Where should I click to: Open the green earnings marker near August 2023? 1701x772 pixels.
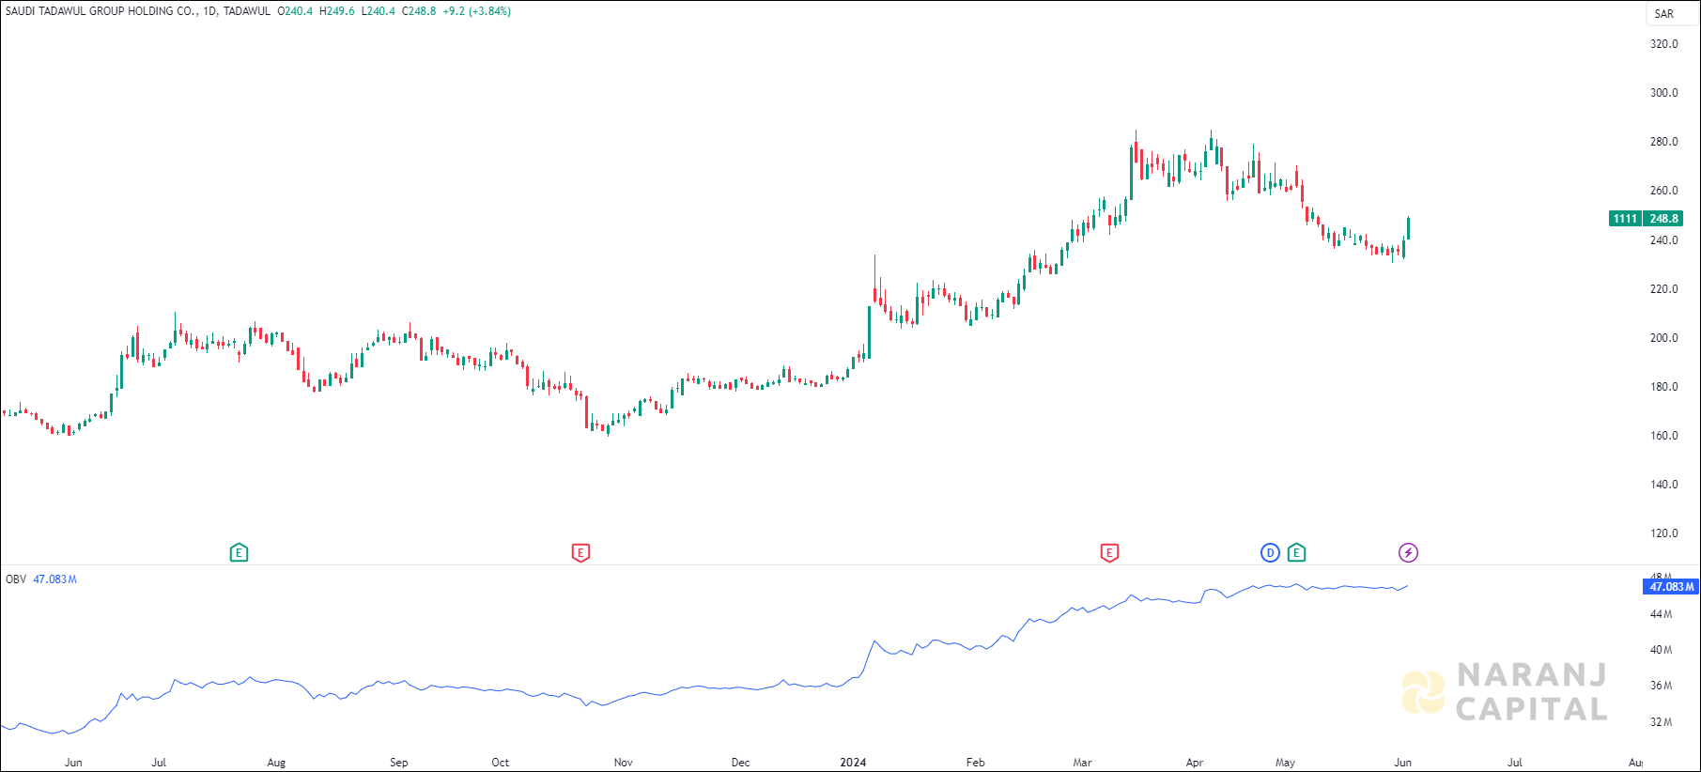click(x=239, y=553)
